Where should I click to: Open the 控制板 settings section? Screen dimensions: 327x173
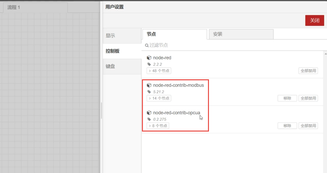point(122,51)
